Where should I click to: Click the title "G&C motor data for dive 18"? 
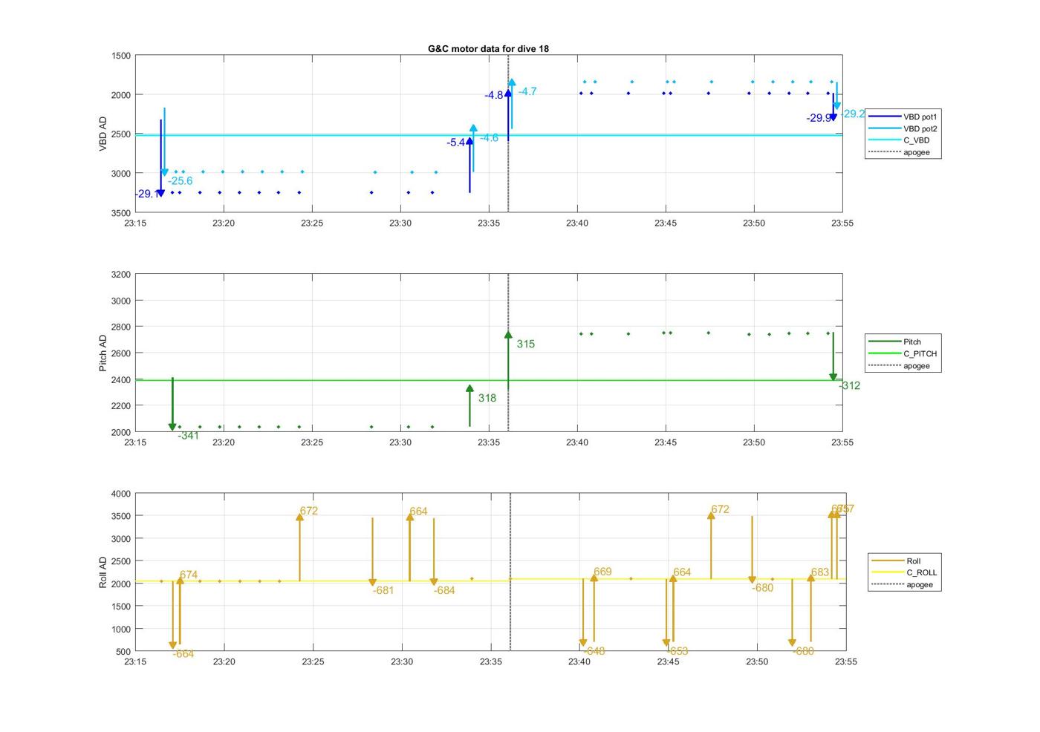point(488,48)
